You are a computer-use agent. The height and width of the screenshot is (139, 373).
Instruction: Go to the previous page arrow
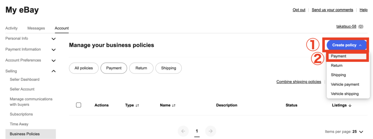tap(183, 131)
